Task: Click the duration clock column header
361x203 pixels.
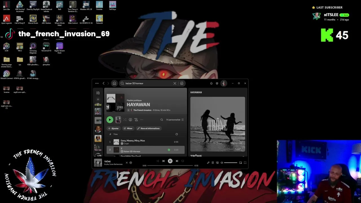Action: click(177, 134)
